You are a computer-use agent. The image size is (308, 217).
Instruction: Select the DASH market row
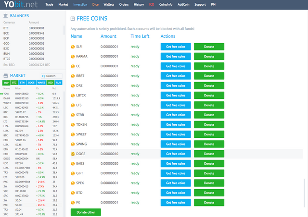(31, 98)
